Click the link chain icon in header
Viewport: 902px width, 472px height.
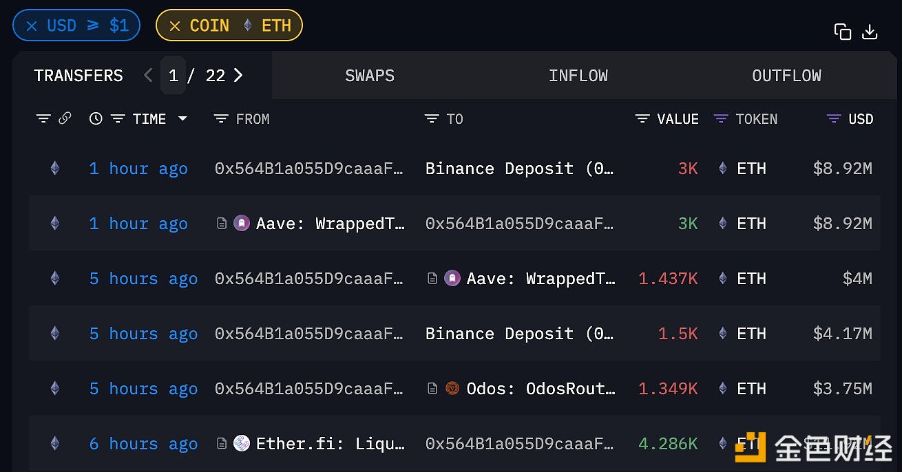pos(65,118)
